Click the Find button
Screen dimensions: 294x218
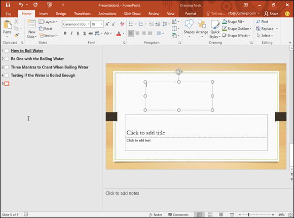point(262,22)
